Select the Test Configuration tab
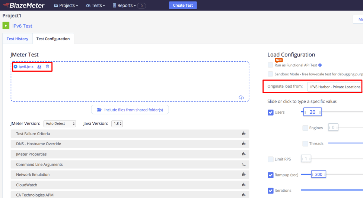The image size is (363, 198). [53, 39]
